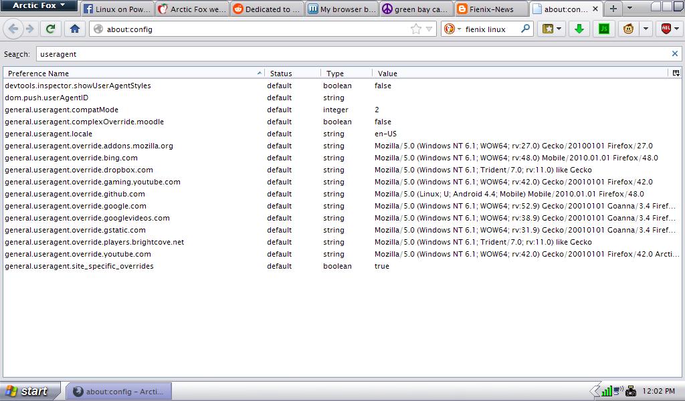Go back with the back arrow button

[13, 29]
